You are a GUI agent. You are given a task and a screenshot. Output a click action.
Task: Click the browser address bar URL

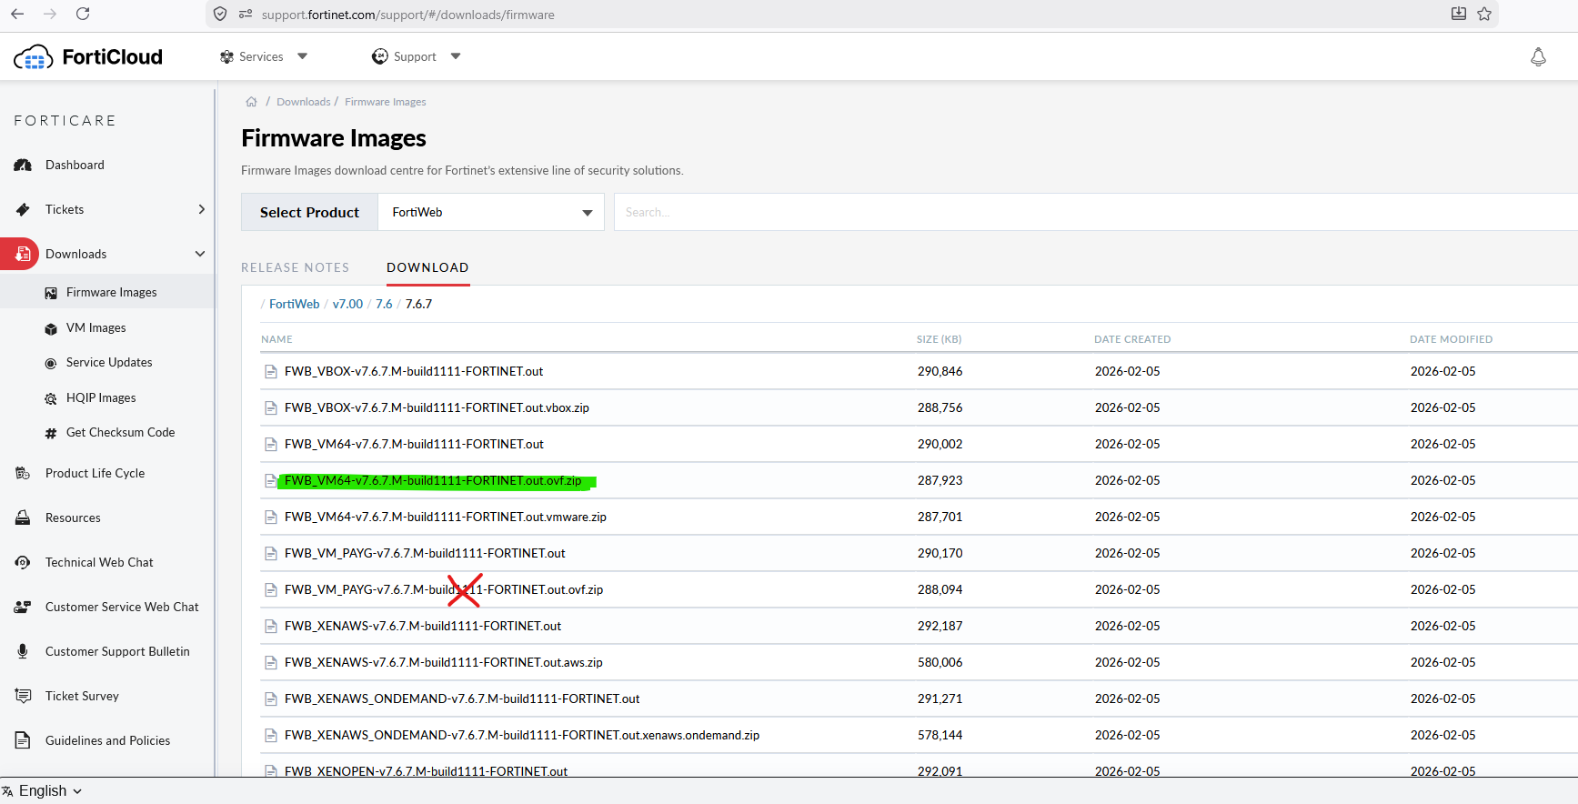(x=407, y=15)
